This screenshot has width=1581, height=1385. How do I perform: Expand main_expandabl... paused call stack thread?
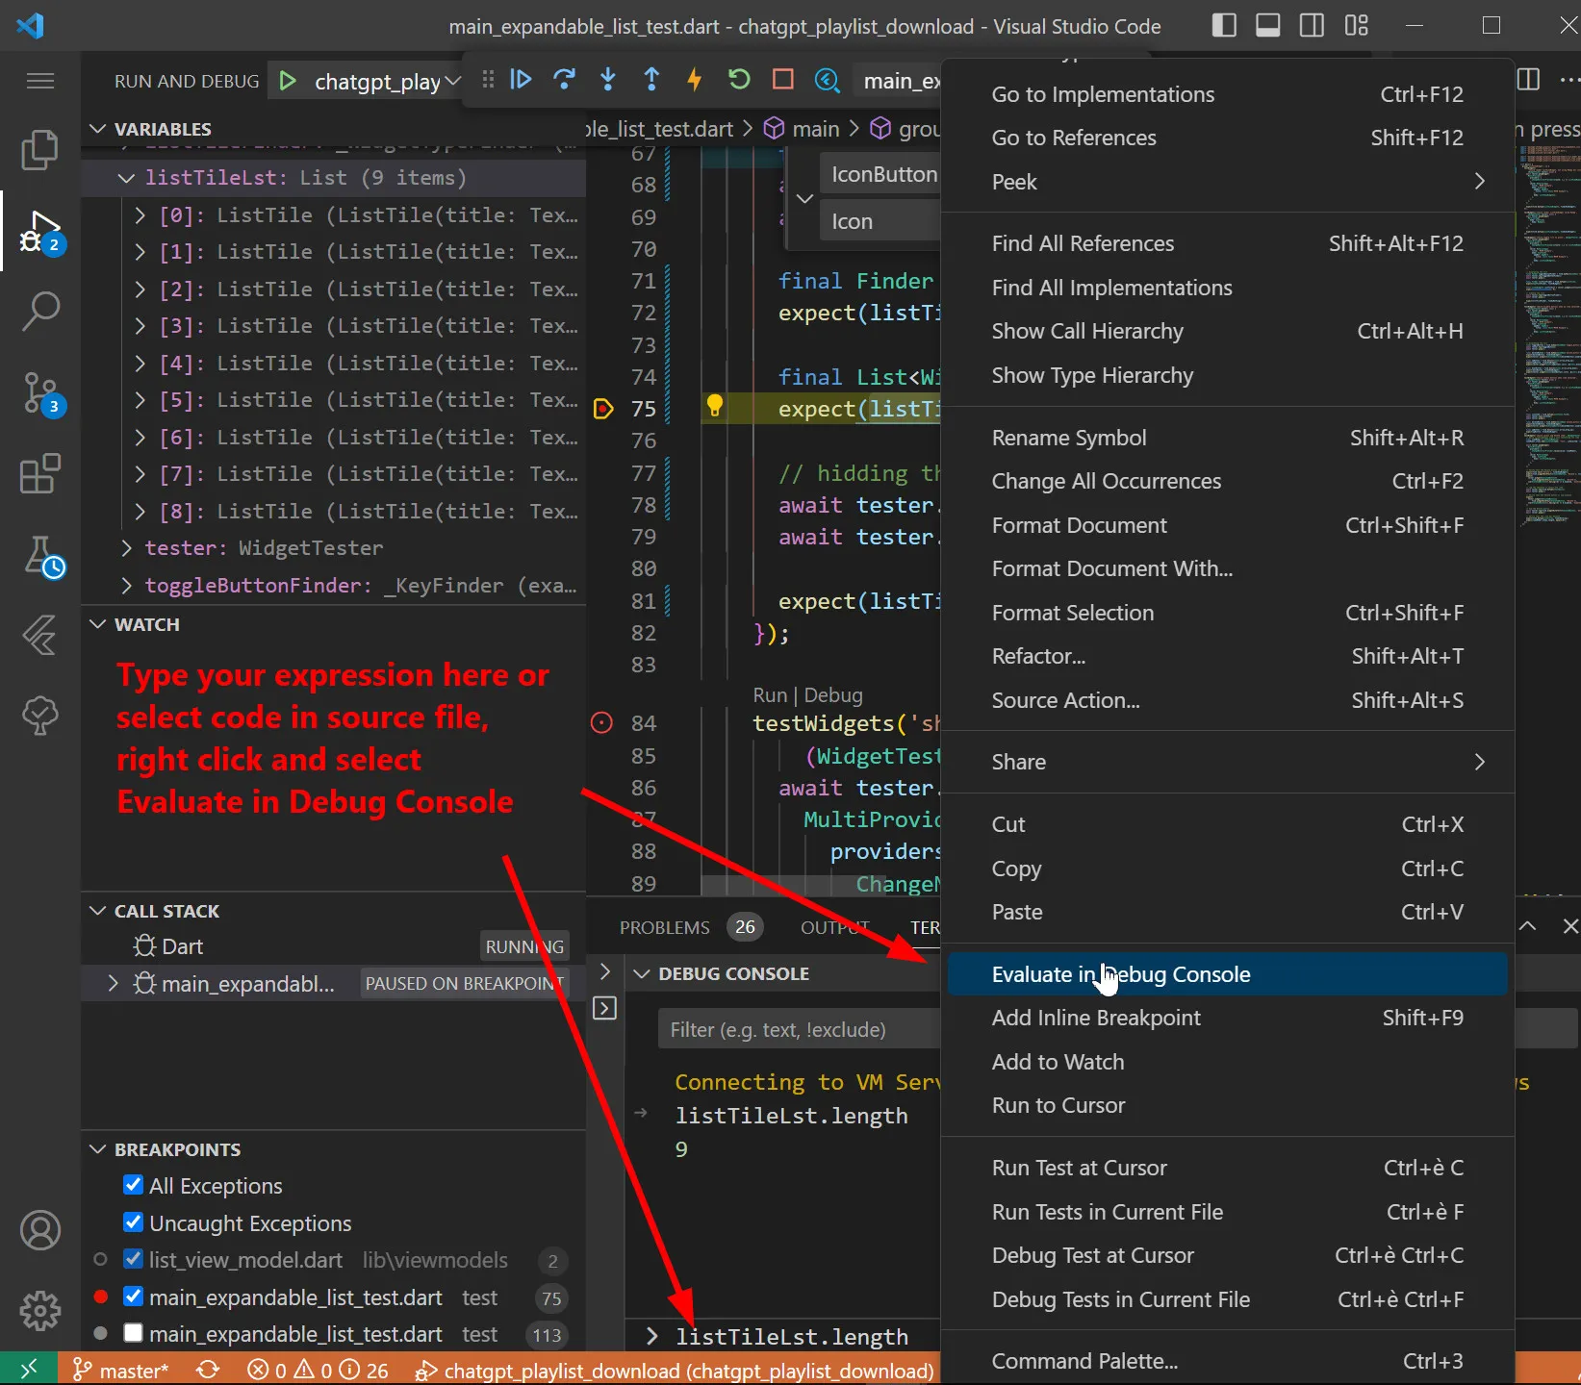pyautogui.click(x=113, y=983)
